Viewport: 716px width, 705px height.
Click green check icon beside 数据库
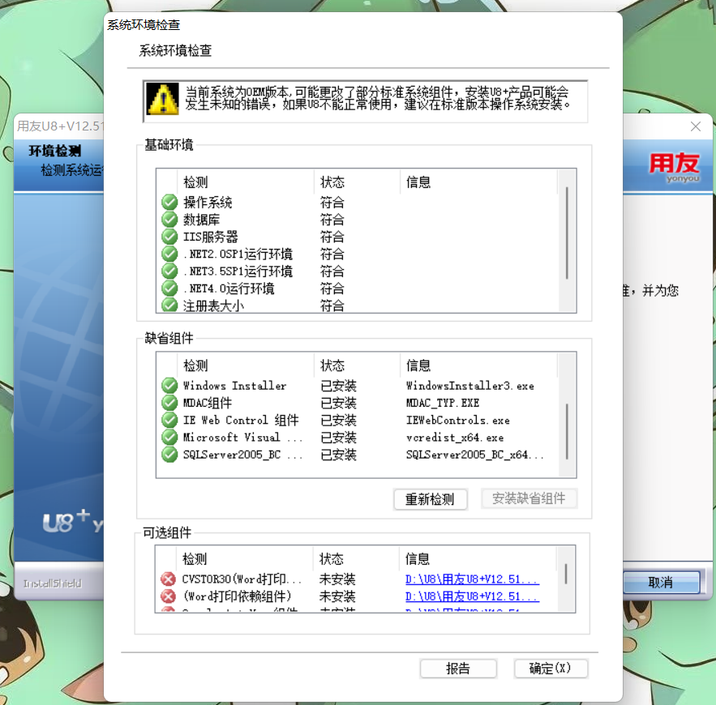click(x=169, y=220)
